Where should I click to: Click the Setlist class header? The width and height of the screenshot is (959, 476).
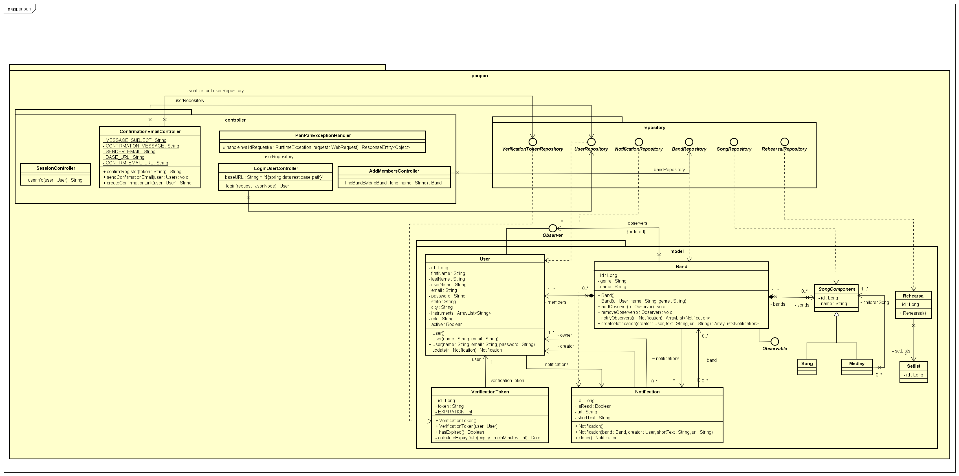click(914, 366)
